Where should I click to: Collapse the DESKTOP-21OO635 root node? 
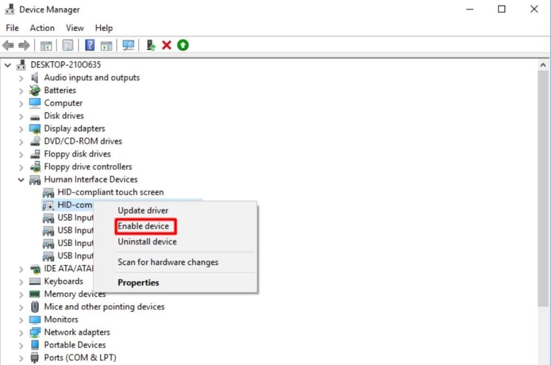8,65
